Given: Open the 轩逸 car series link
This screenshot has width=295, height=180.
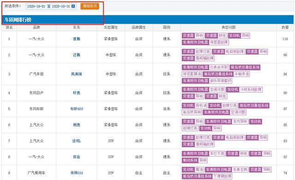Looking at the screenshot, I should [x=77, y=93].
